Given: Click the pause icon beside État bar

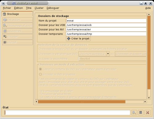Looking at the screenshot, I should pyautogui.click(x=141, y=113).
